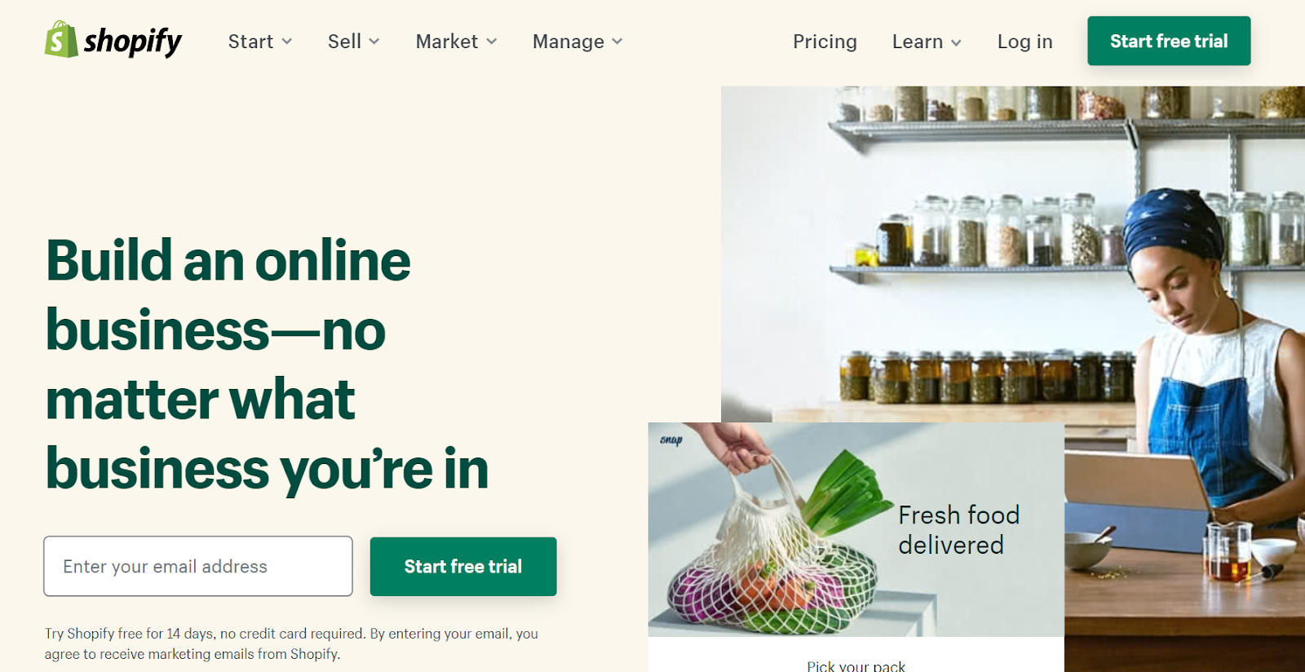Open the Start navigation menu
This screenshot has width=1305, height=672.
point(260,42)
